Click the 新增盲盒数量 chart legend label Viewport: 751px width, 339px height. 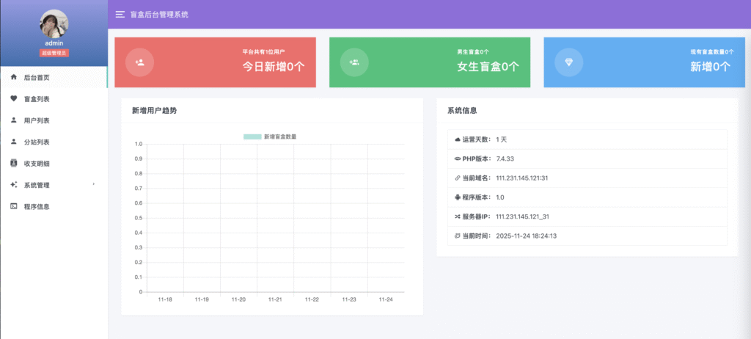280,136
